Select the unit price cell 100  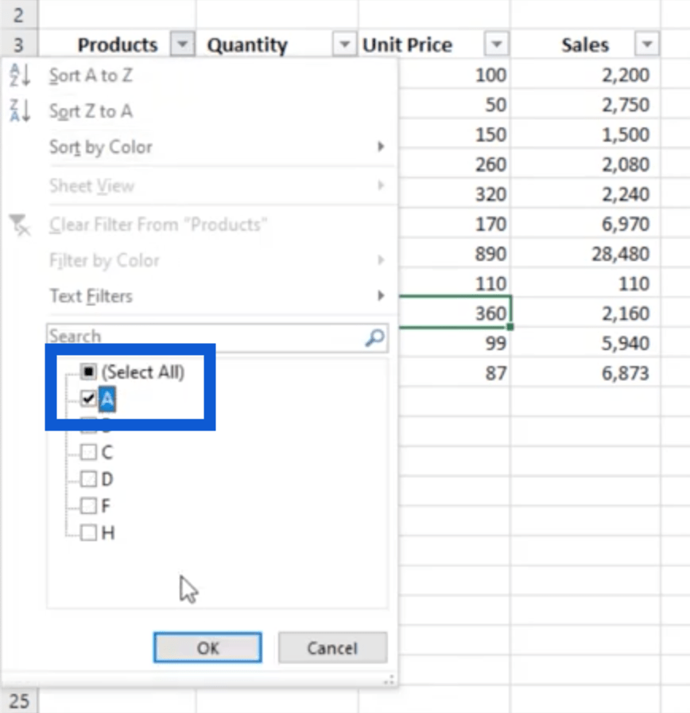coord(454,75)
